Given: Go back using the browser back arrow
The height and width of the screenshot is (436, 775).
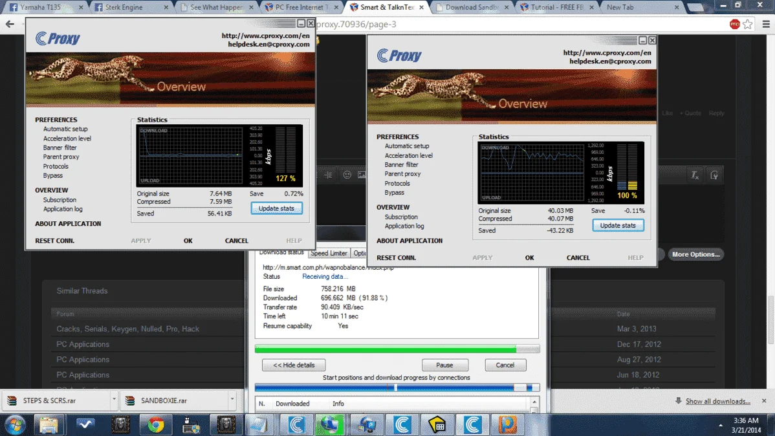Looking at the screenshot, I should 10,24.
